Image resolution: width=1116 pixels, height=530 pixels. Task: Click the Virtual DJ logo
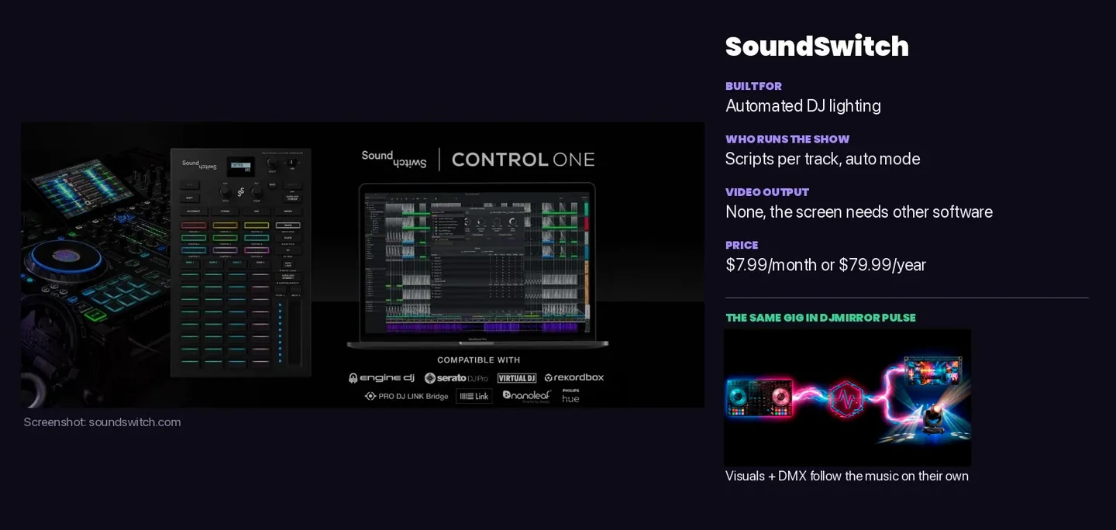517,378
